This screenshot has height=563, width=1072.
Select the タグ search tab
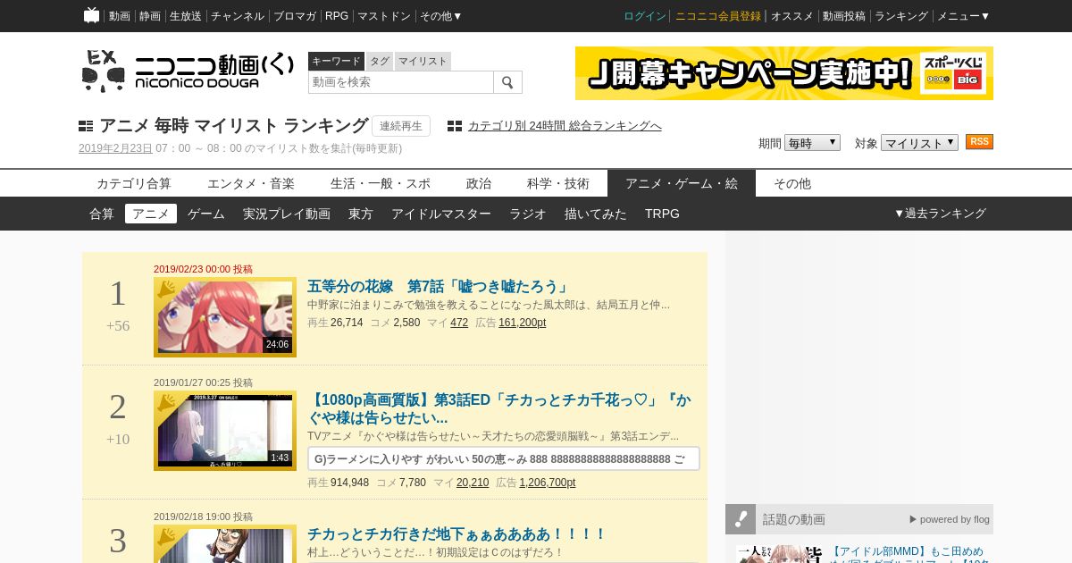click(380, 61)
